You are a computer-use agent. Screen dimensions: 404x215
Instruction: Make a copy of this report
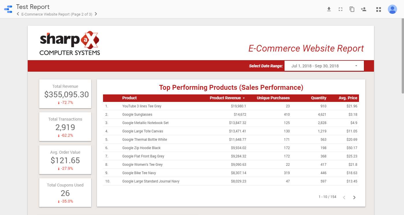point(352,9)
